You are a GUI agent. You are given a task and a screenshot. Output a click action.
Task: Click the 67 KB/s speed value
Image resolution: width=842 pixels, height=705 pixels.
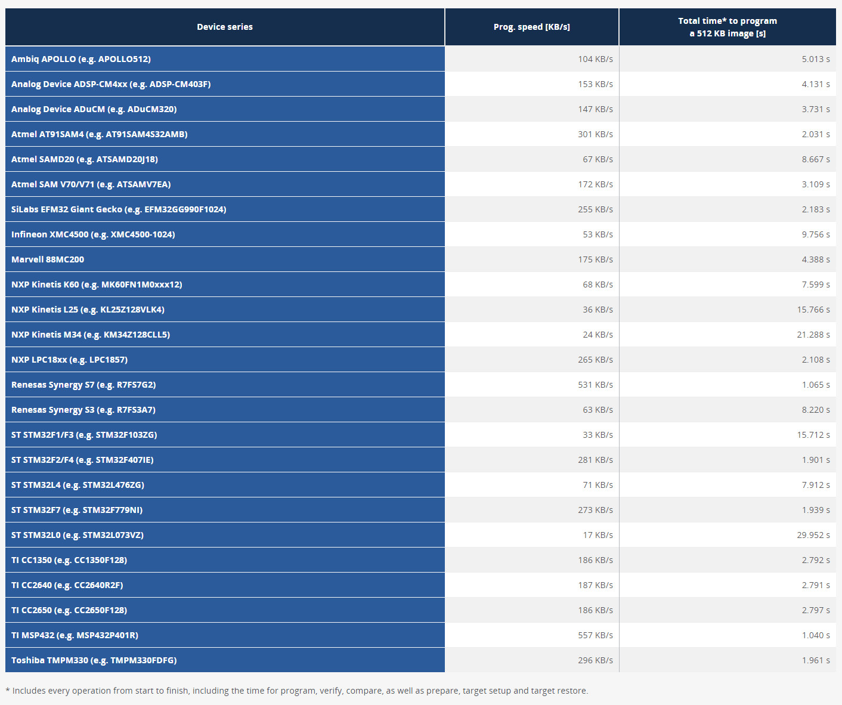point(598,159)
